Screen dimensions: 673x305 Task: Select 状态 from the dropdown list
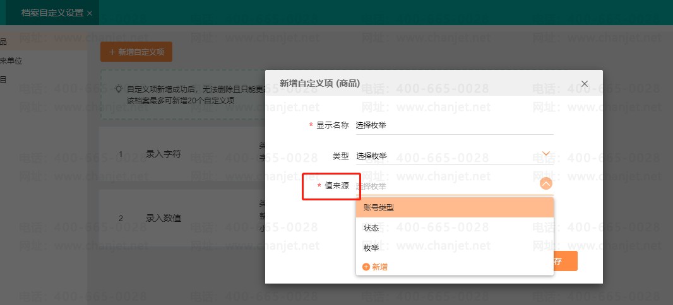click(x=455, y=228)
